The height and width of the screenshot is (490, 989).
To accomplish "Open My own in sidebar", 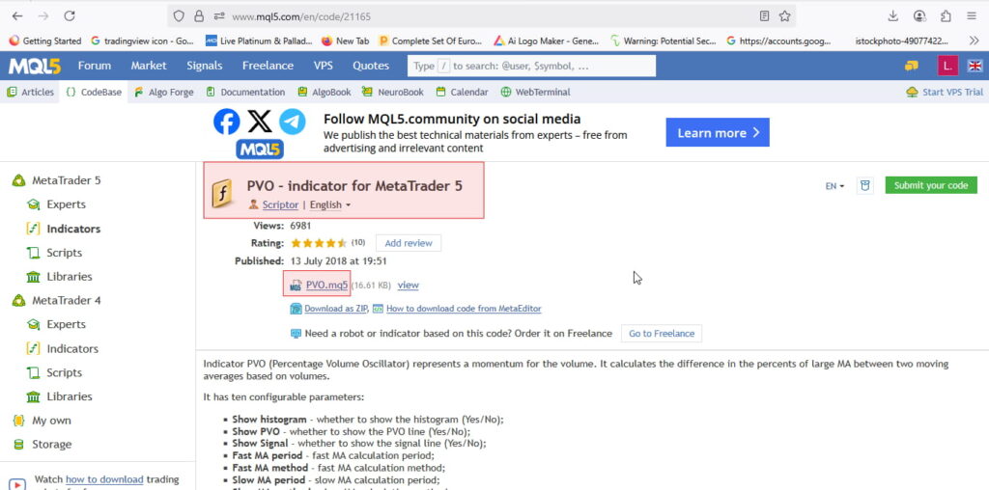I will coord(51,421).
